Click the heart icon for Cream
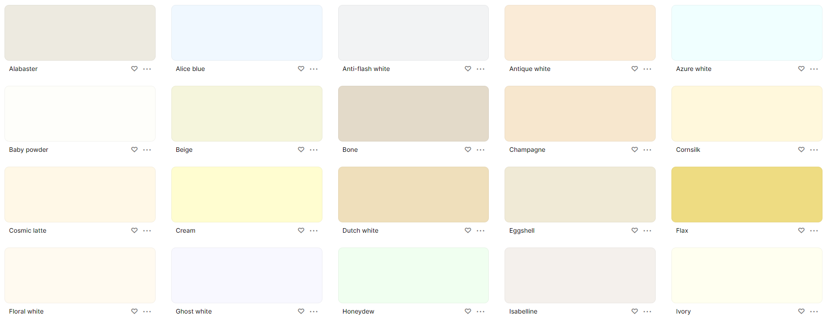The height and width of the screenshot is (323, 827). coord(301,230)
